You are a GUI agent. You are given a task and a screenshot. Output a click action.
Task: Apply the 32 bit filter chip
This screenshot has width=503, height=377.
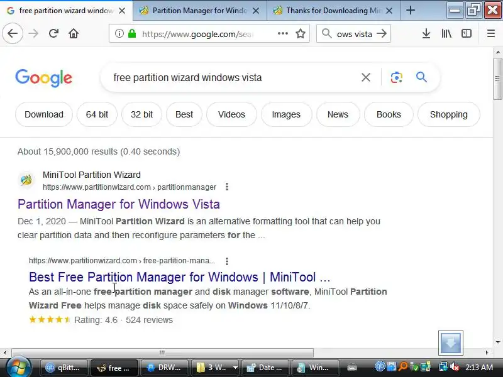pos(142,114)
